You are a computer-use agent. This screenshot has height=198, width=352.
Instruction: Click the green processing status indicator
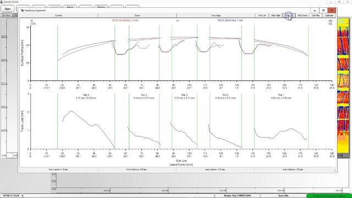[329, 196]
